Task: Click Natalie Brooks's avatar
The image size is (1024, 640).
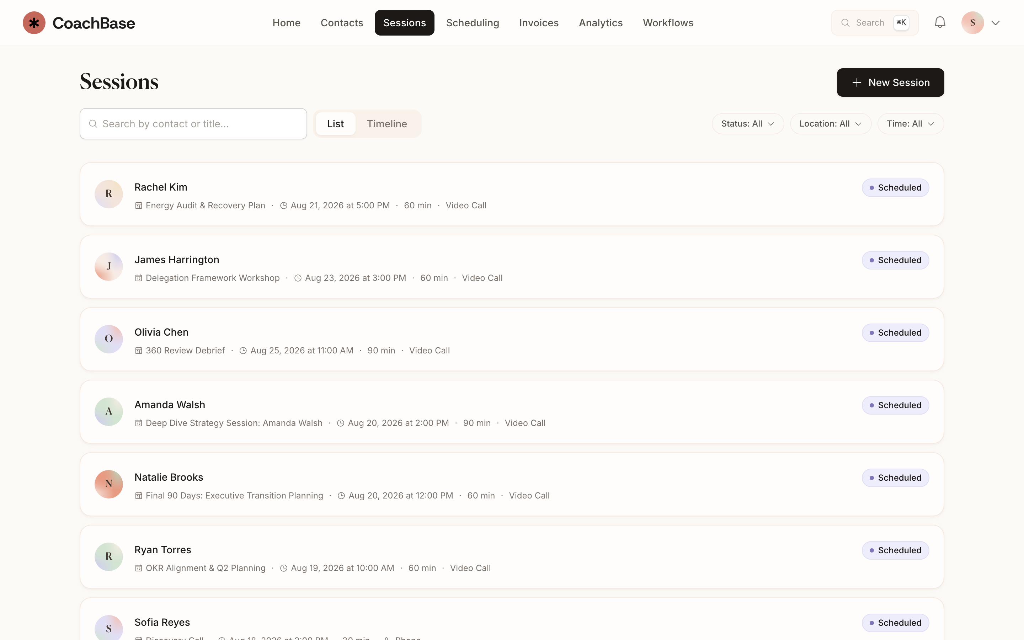Action: 109,484
